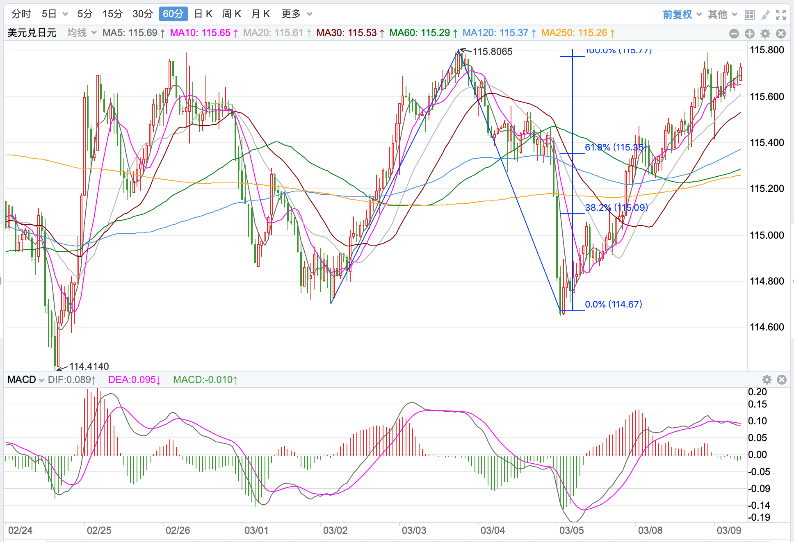Switch to the 日K tab

pyautogui.click(x=203, y=14)
